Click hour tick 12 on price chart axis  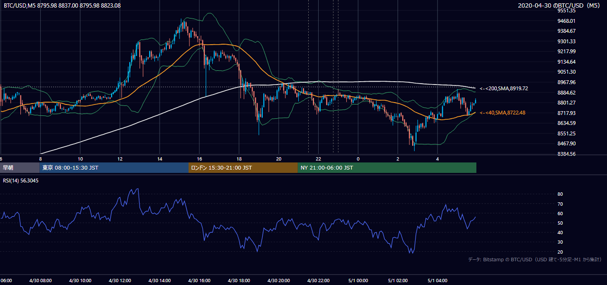pyautogui.click(x=120, y=159)
